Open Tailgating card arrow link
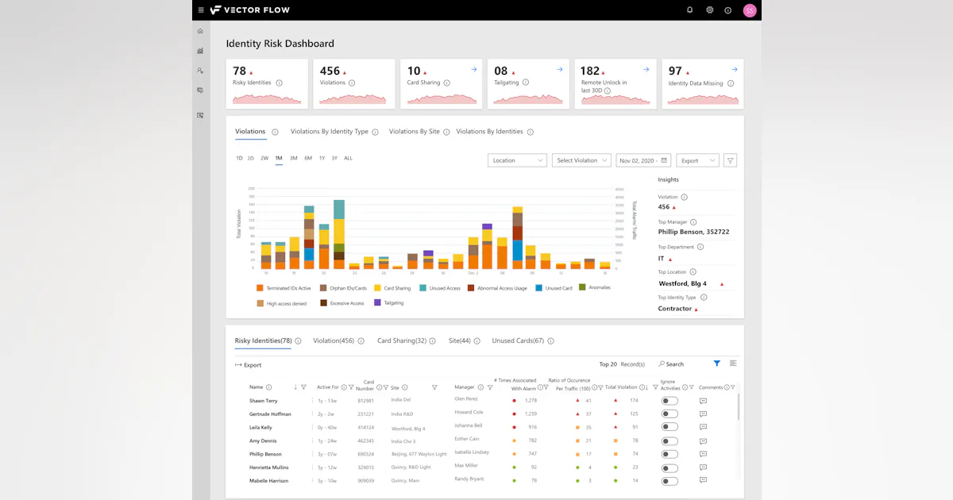This screenshot has height=500, width=953. tap(560, 69)
